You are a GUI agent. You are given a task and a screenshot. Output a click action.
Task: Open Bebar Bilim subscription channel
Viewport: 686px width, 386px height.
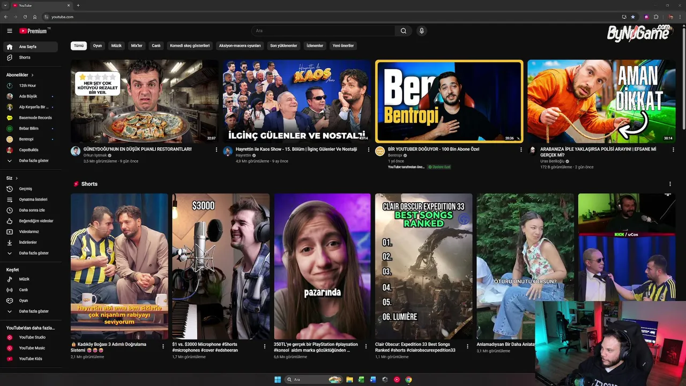[x=30, y=129]
